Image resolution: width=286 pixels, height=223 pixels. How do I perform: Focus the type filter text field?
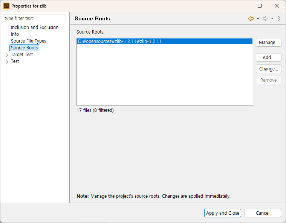point(34,18)
